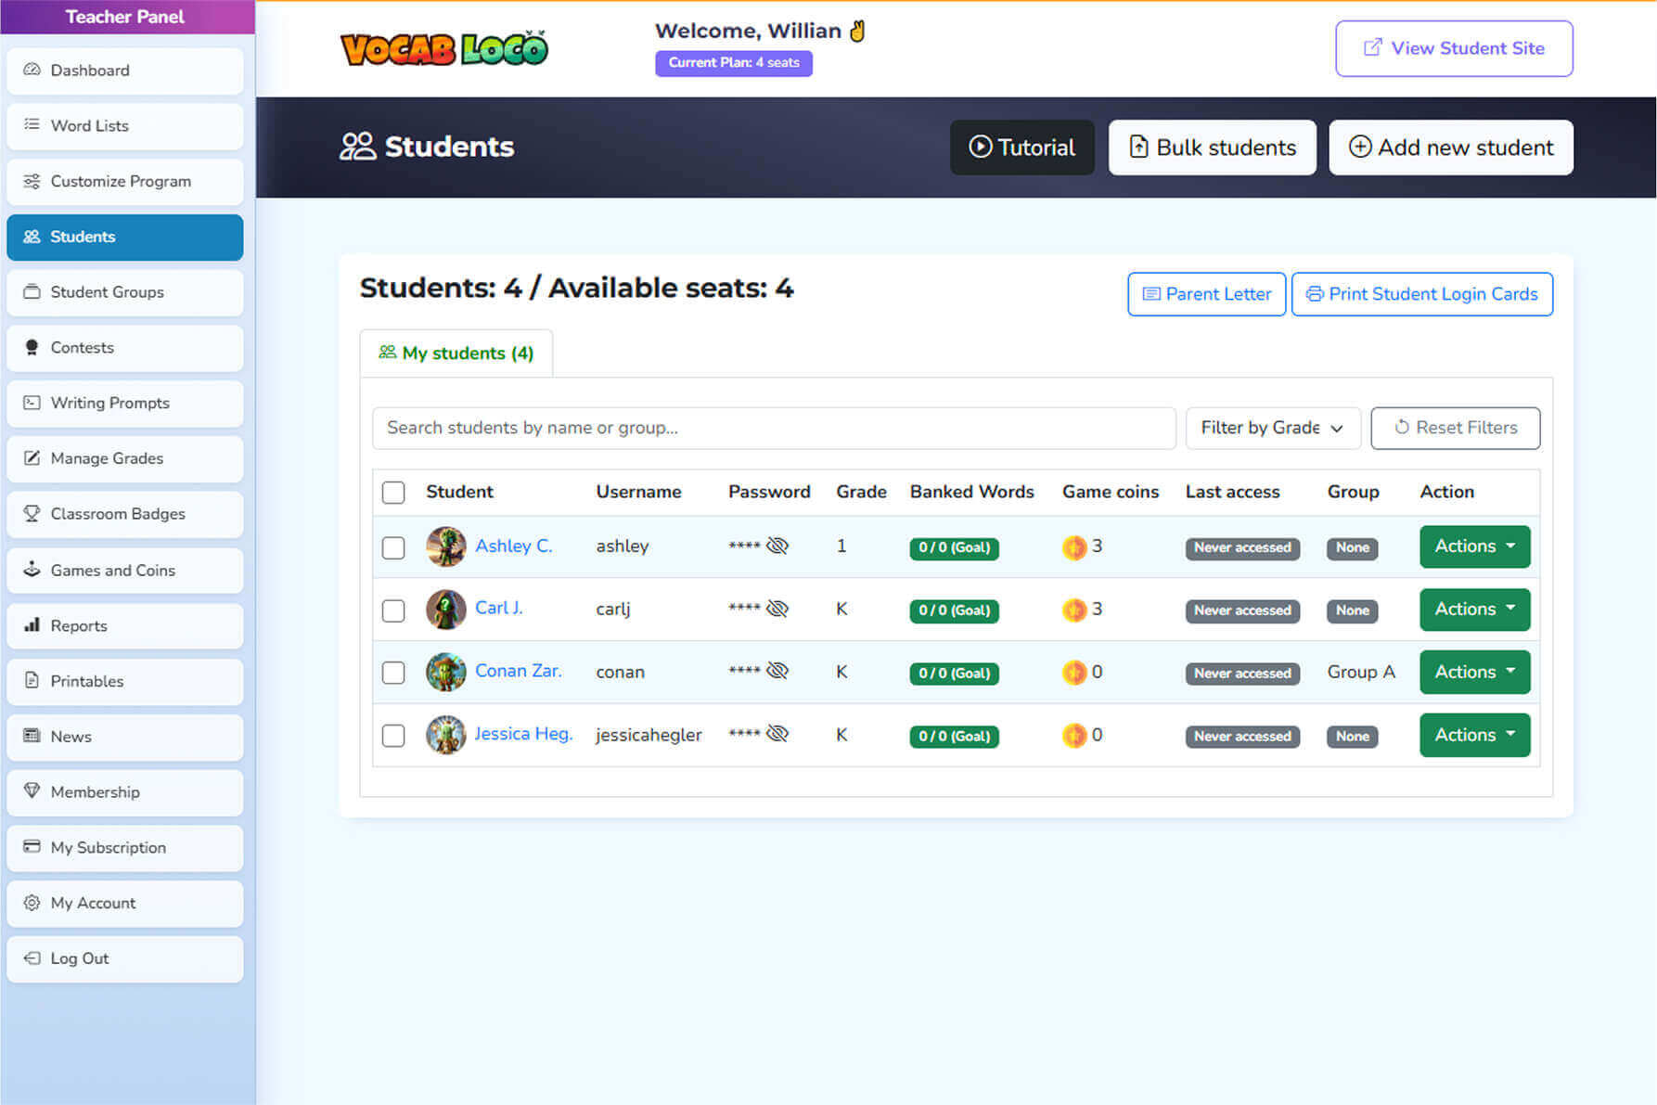Image resolution: width=1657 pixels, height=1105 pixels.
Task: Click the diamond Membership icon in sidebar
Action: tap(32, 790)
